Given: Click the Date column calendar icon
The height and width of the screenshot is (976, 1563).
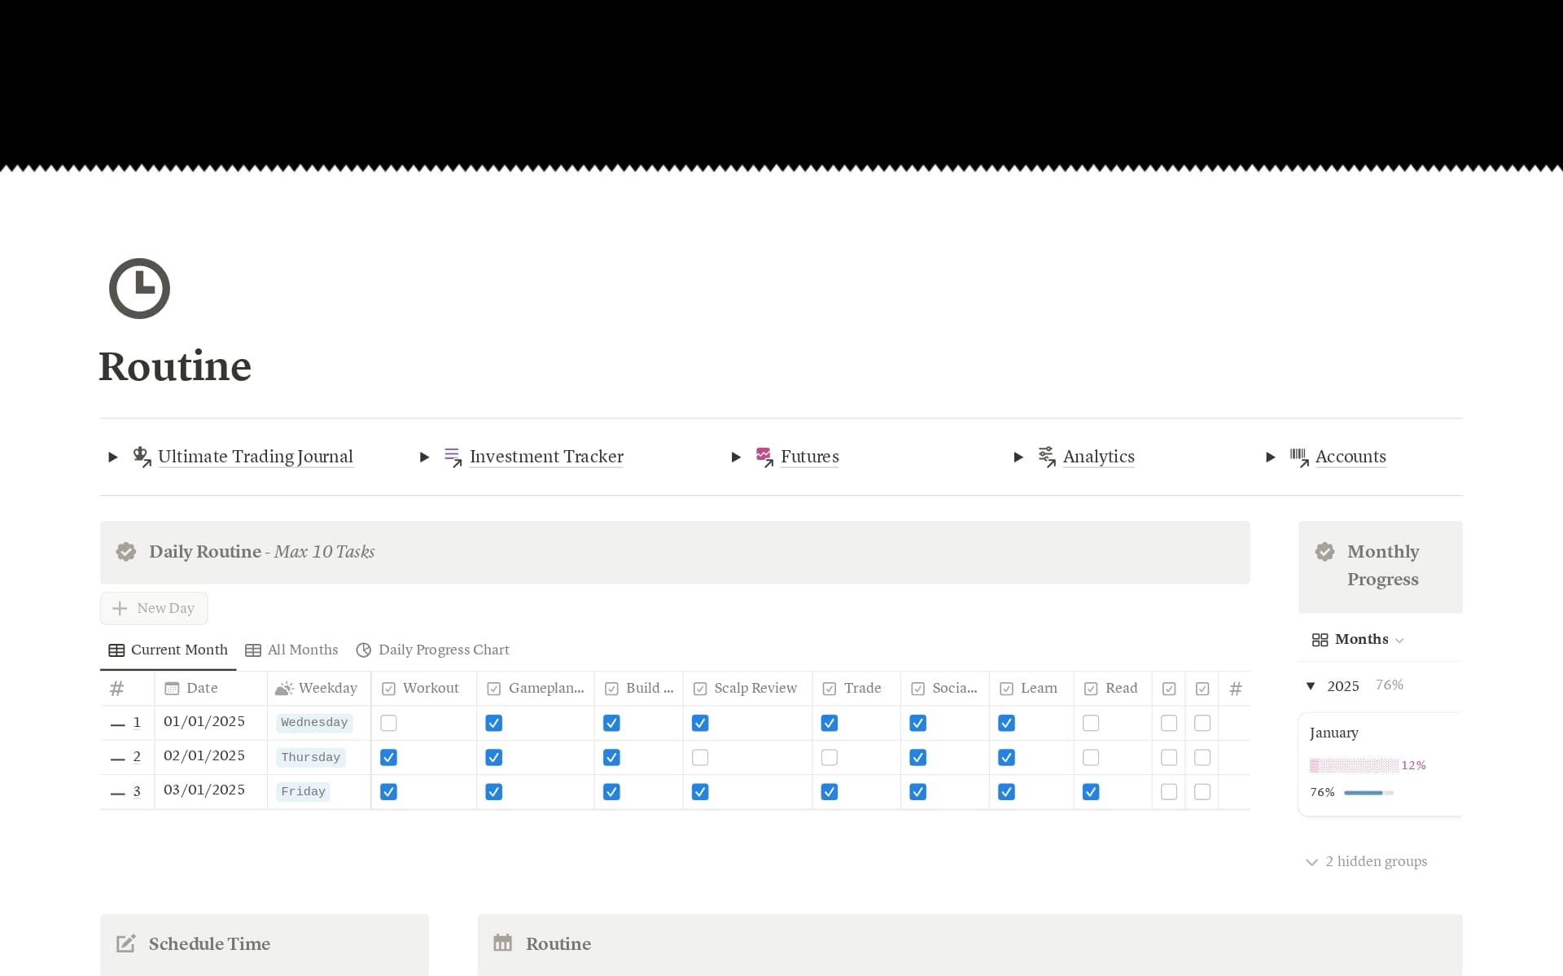Looking at the screenshot, I should (172, 689).
